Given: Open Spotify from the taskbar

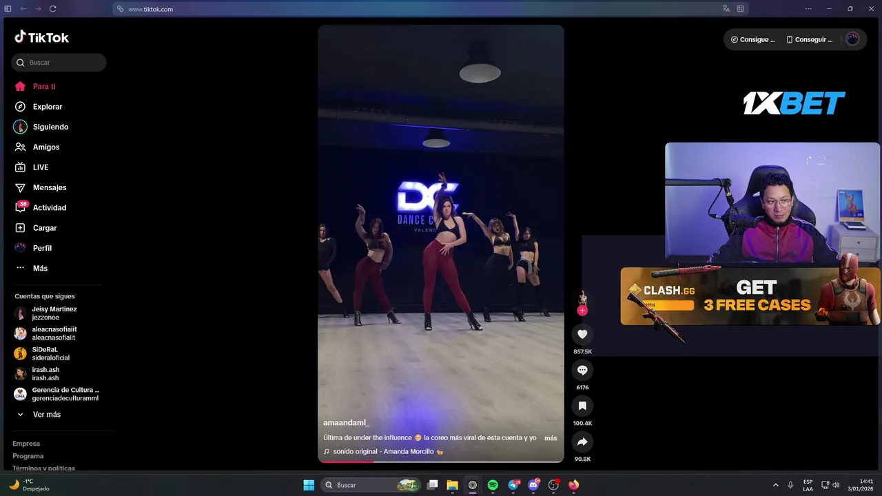Looking at the screenshot, I should coord(493,485).
